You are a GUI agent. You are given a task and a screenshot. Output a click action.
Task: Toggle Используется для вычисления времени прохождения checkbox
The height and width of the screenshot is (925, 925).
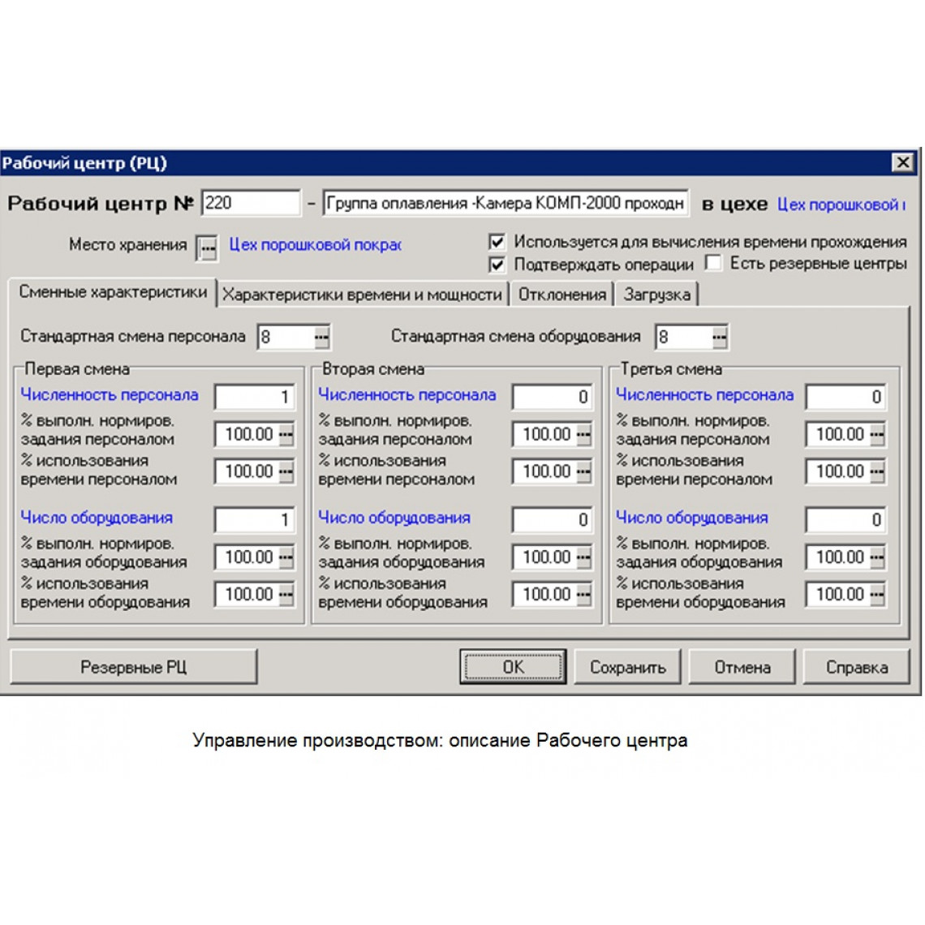click(497, 242)
